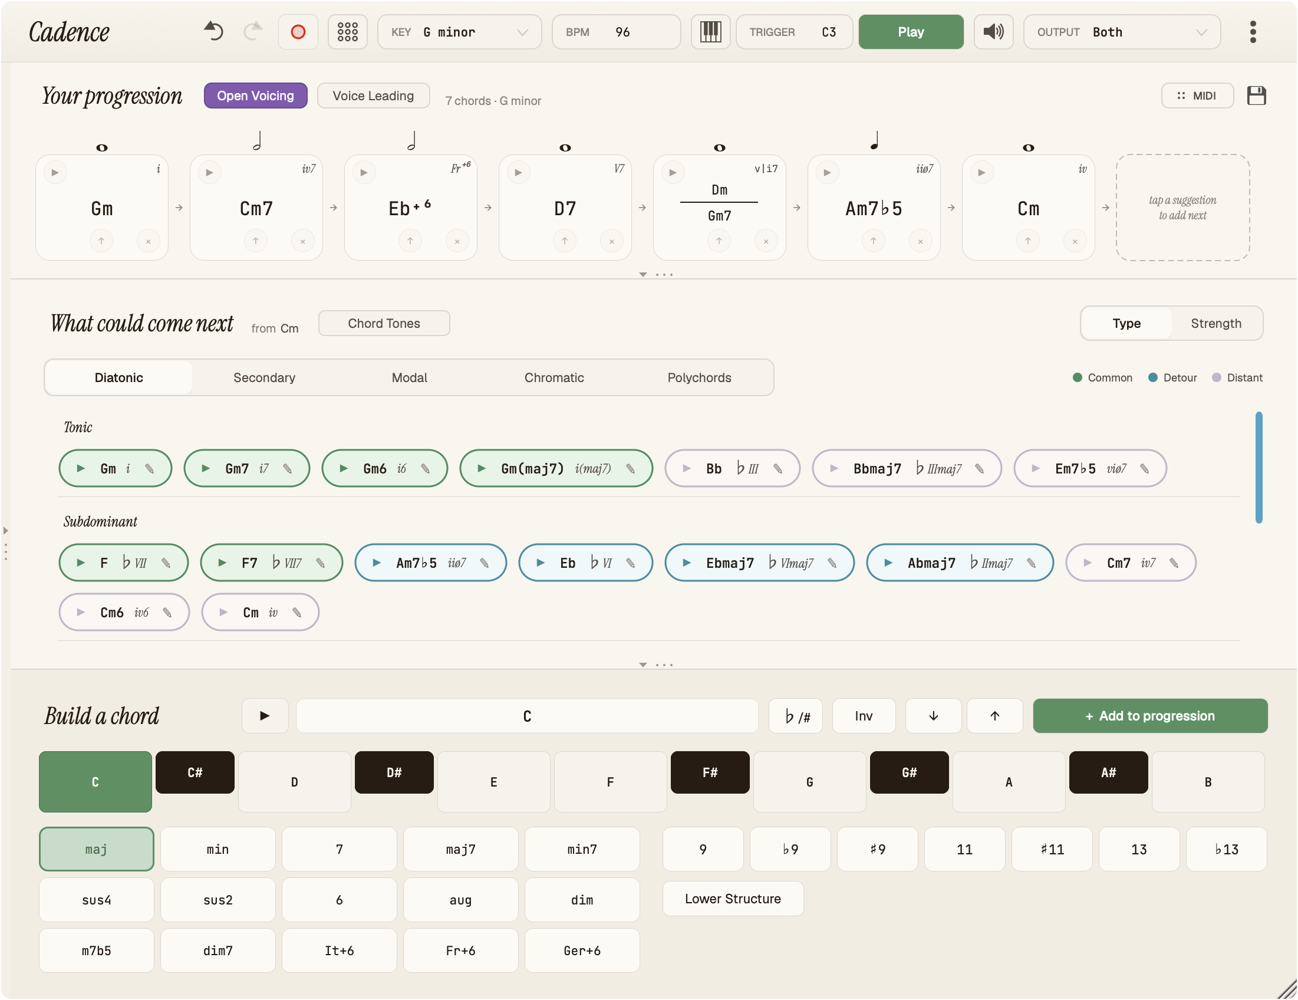Play the built chord preview

pyautogui.click(x=265, y=716)
